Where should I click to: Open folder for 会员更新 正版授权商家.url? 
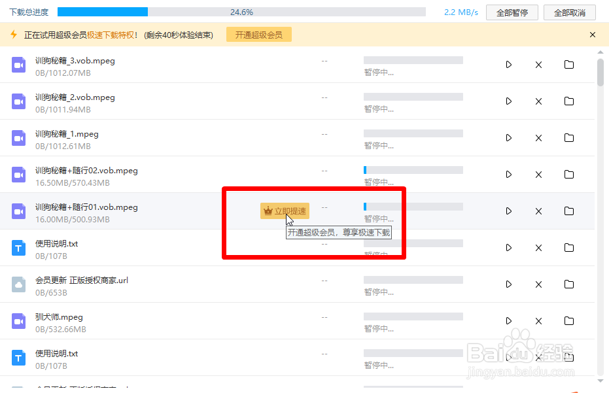(569, 284)
